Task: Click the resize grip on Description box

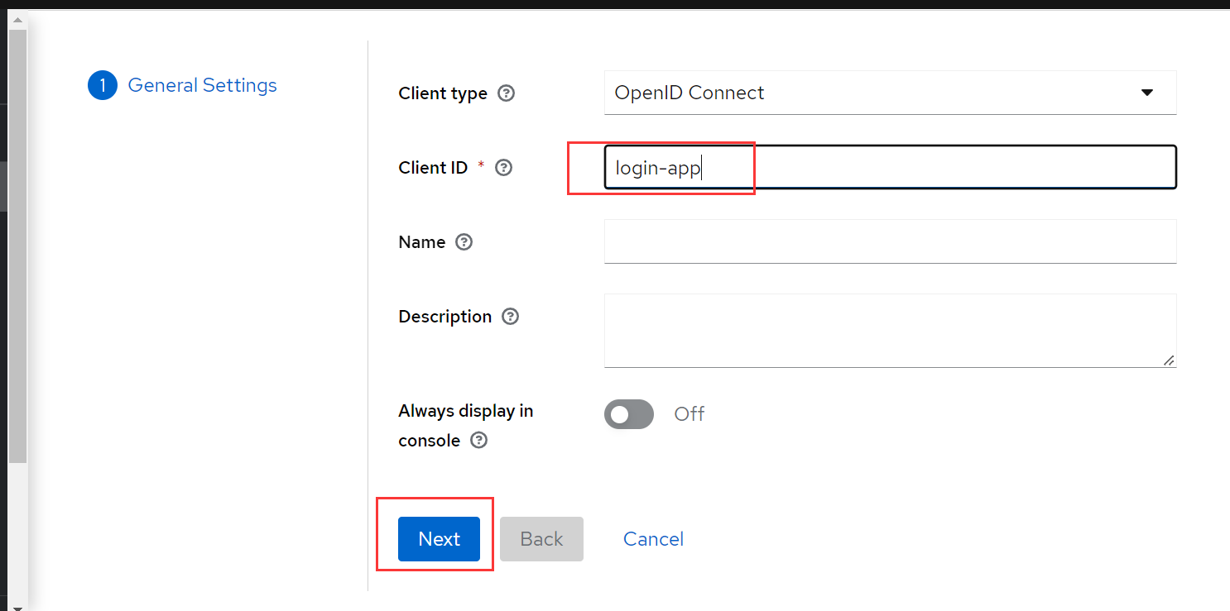Action: tap(1168, 360)
